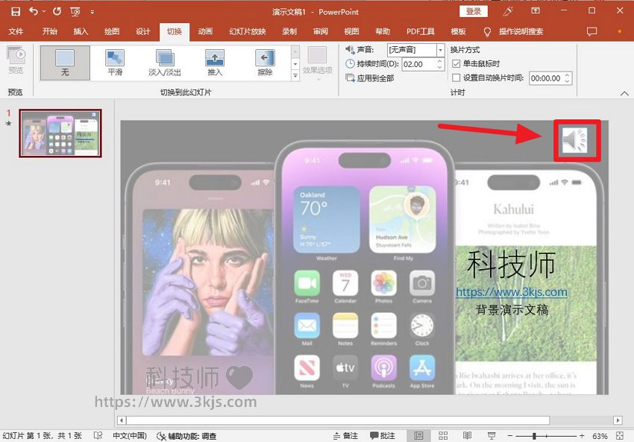
Task: Switch to the 模板 tab
Action: coord(458,31)
